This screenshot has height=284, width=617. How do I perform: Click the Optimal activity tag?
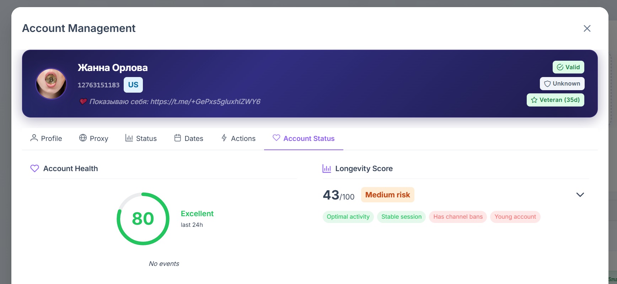(348, 217)
